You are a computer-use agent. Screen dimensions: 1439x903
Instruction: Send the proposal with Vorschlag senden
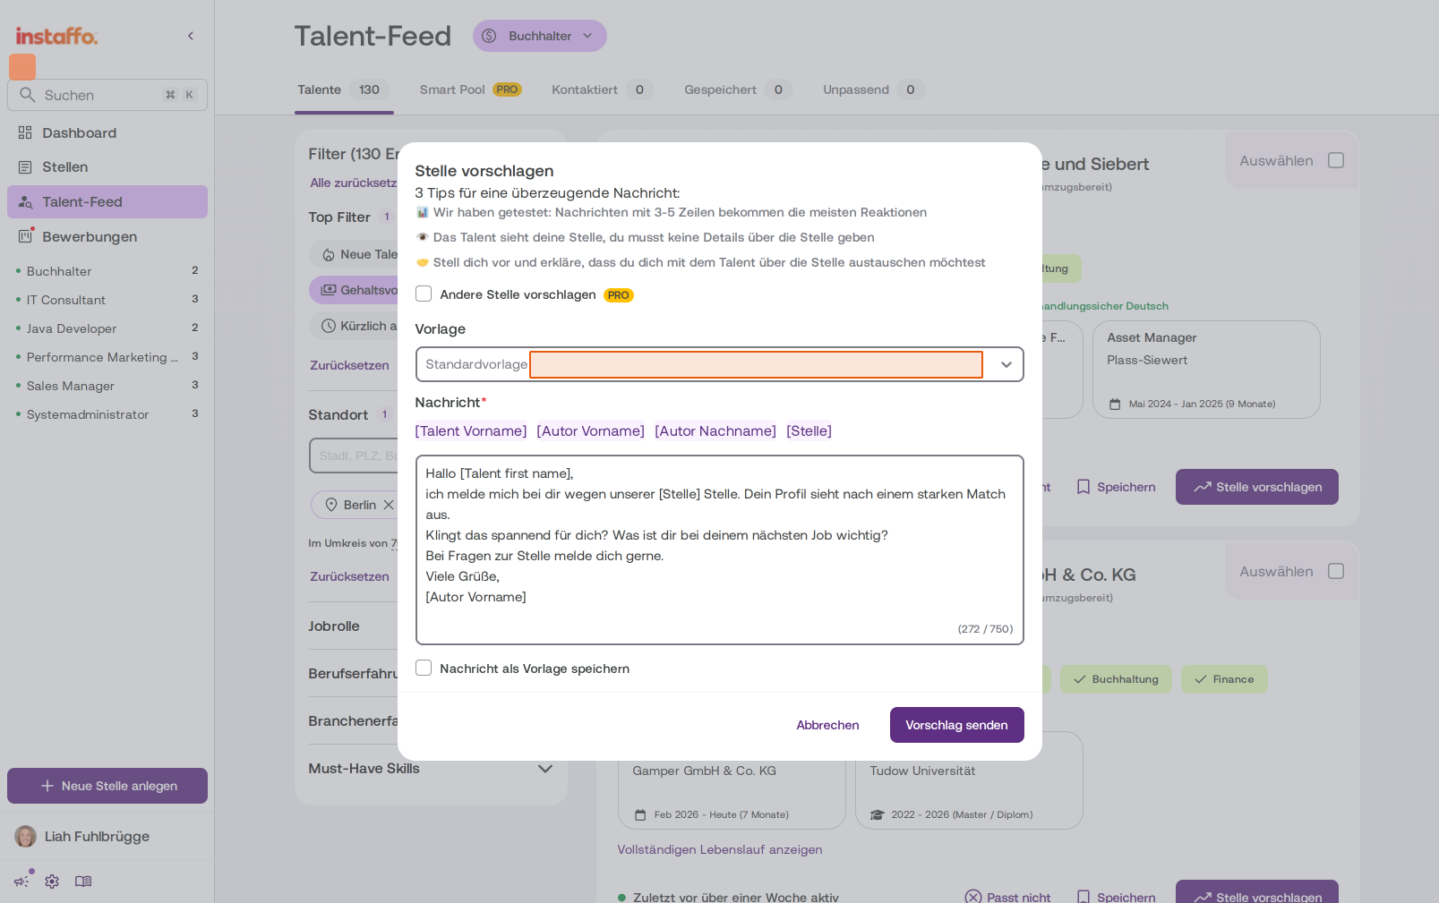[x=957, y=725]
